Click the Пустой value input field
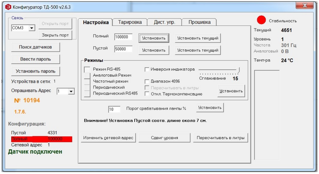Viewport: 319px width, 174px height. (x=123, y=49)
